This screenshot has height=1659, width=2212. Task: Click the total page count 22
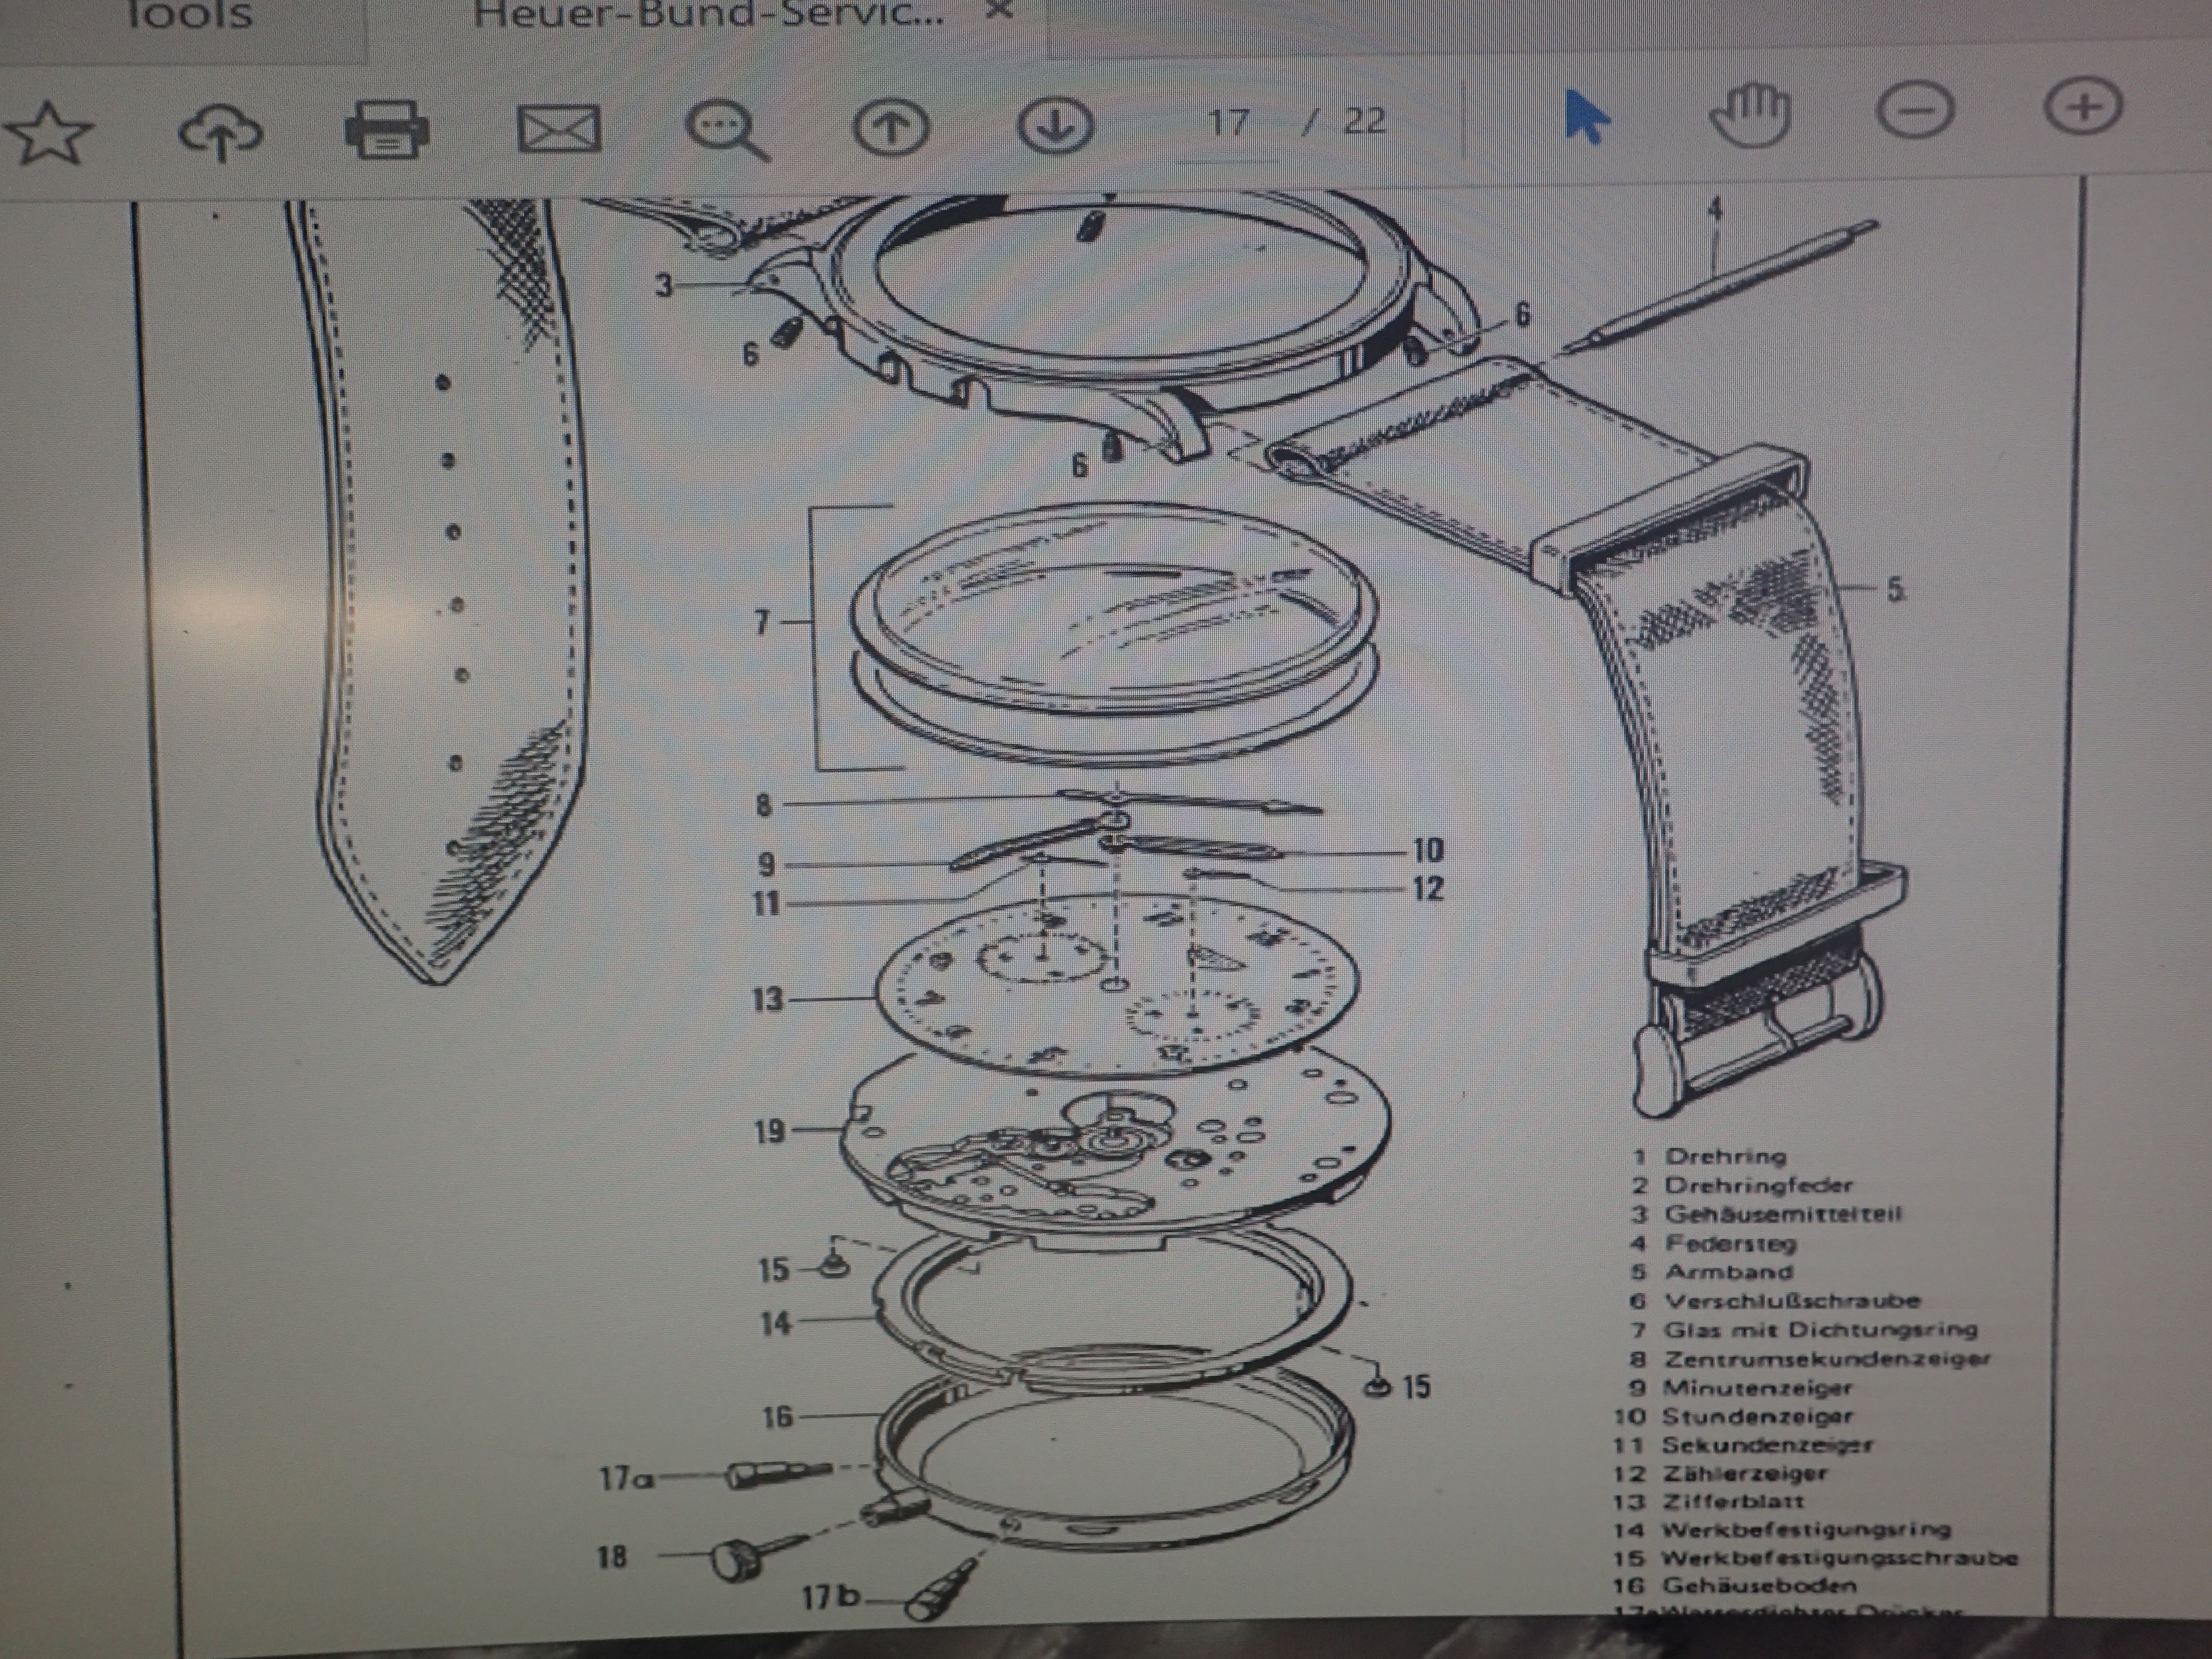tap(1364, 121)
